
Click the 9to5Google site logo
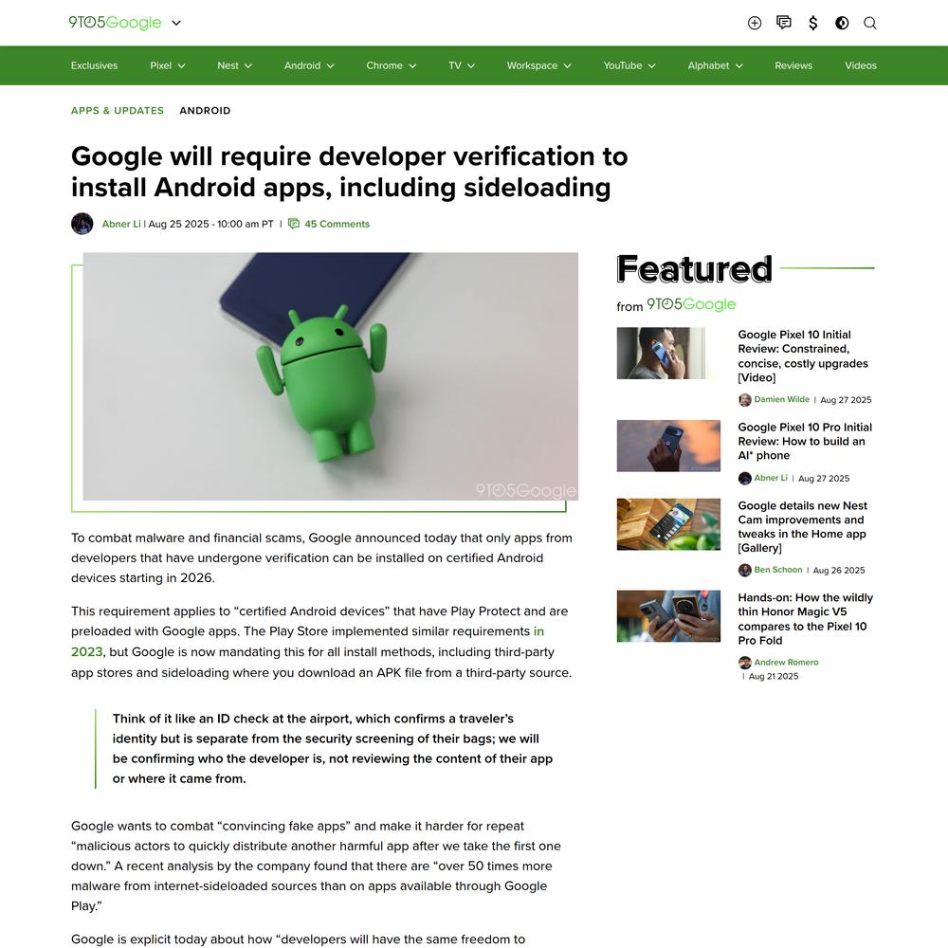[x=115, y=23]
